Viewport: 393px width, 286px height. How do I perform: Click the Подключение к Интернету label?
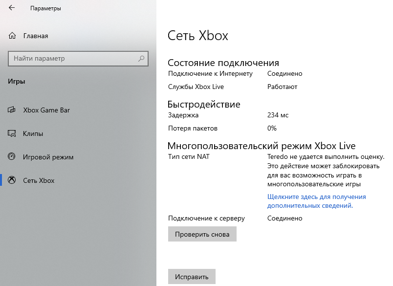click(x=210, y=73)
